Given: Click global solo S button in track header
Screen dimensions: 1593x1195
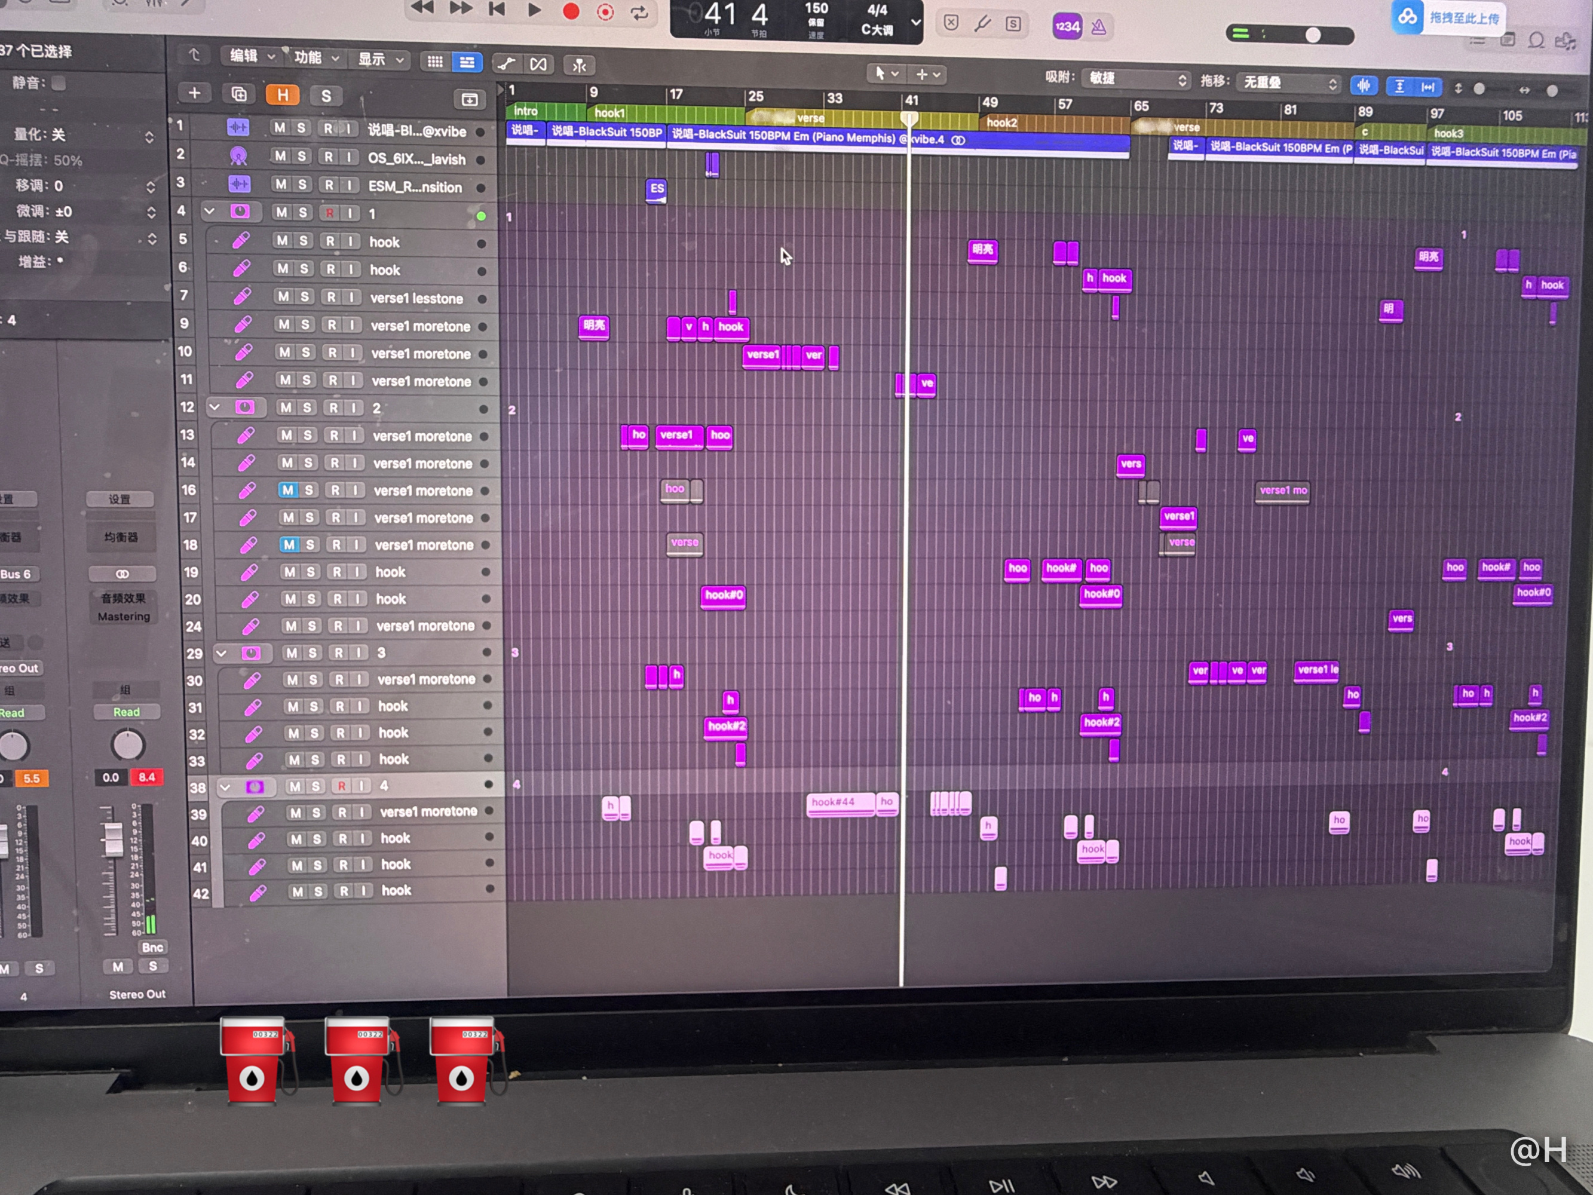Looking at the screenshot, I should pos(326,96).
